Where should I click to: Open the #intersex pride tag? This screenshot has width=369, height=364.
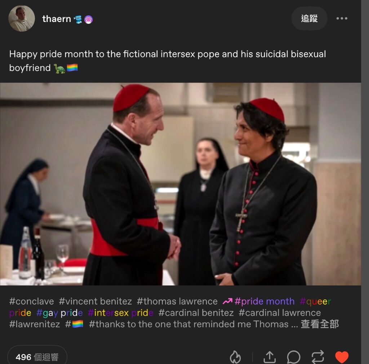tap(120, 313)
